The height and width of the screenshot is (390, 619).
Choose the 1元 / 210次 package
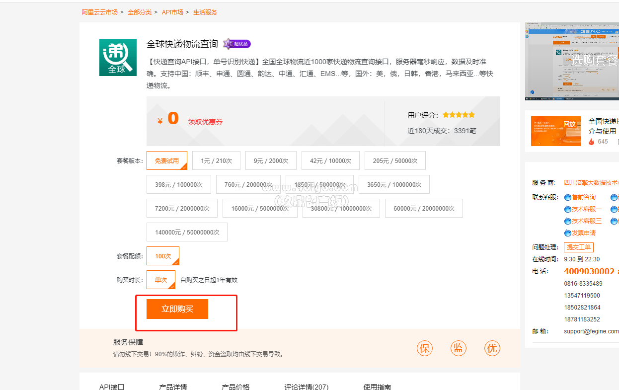216,160
